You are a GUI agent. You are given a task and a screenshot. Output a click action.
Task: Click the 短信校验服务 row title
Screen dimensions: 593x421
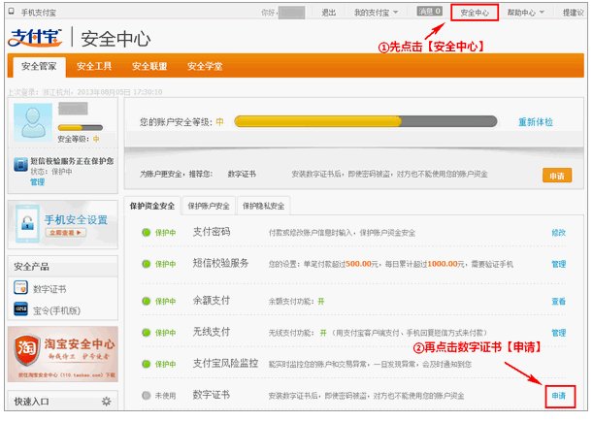point(220,263)
